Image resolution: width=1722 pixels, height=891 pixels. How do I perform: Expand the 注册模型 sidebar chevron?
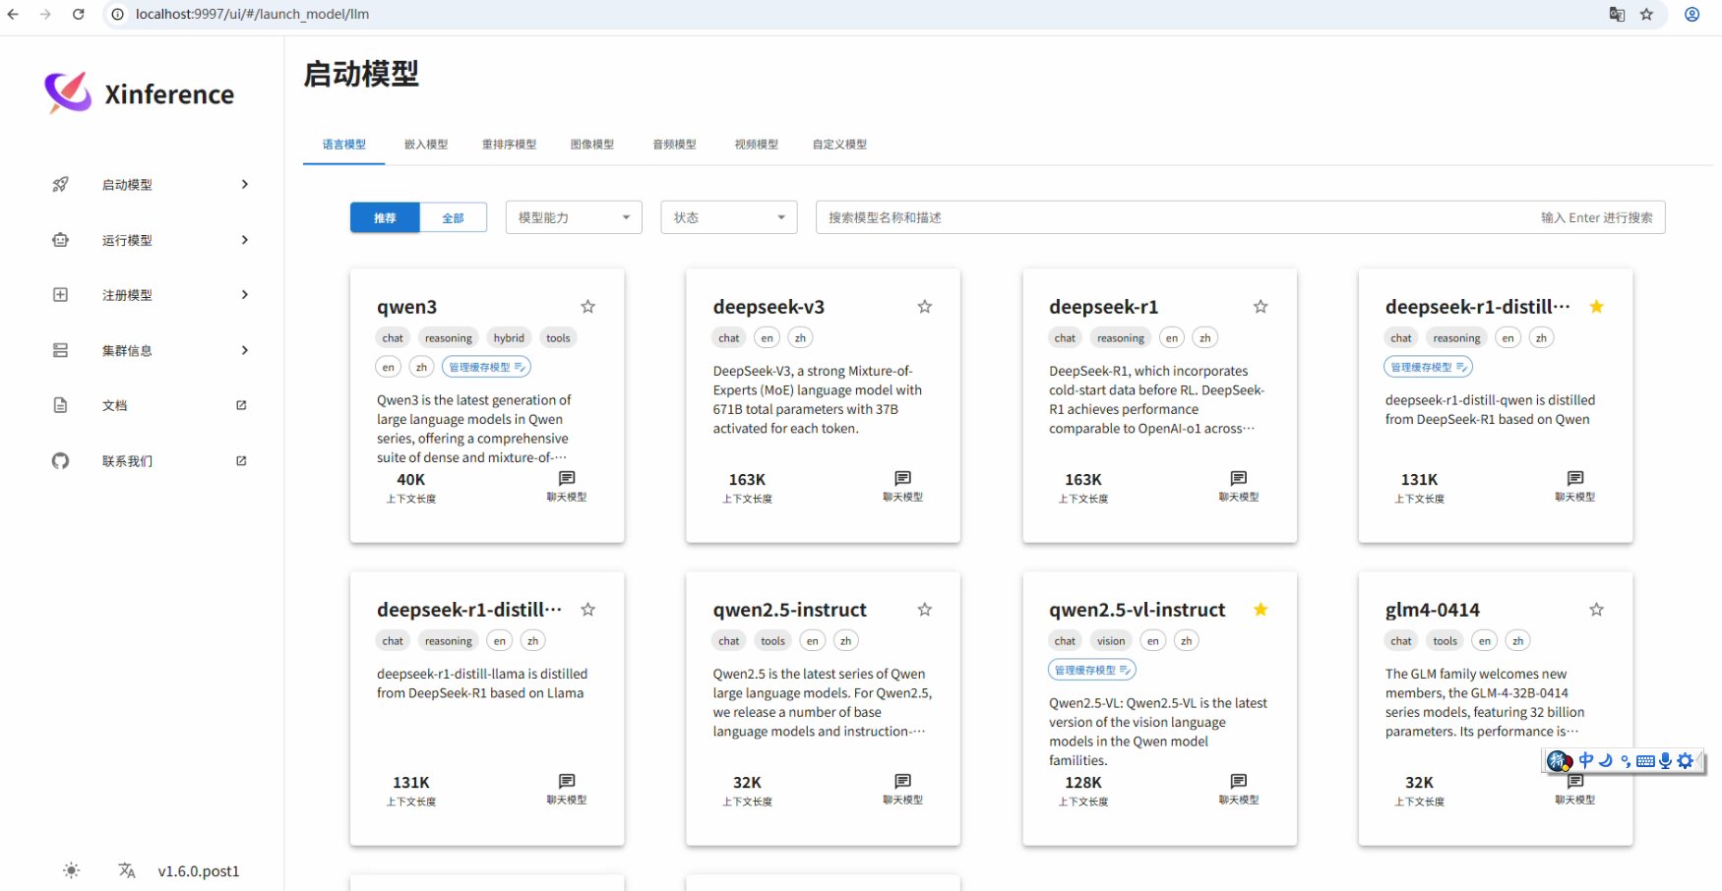click(245, 295)
